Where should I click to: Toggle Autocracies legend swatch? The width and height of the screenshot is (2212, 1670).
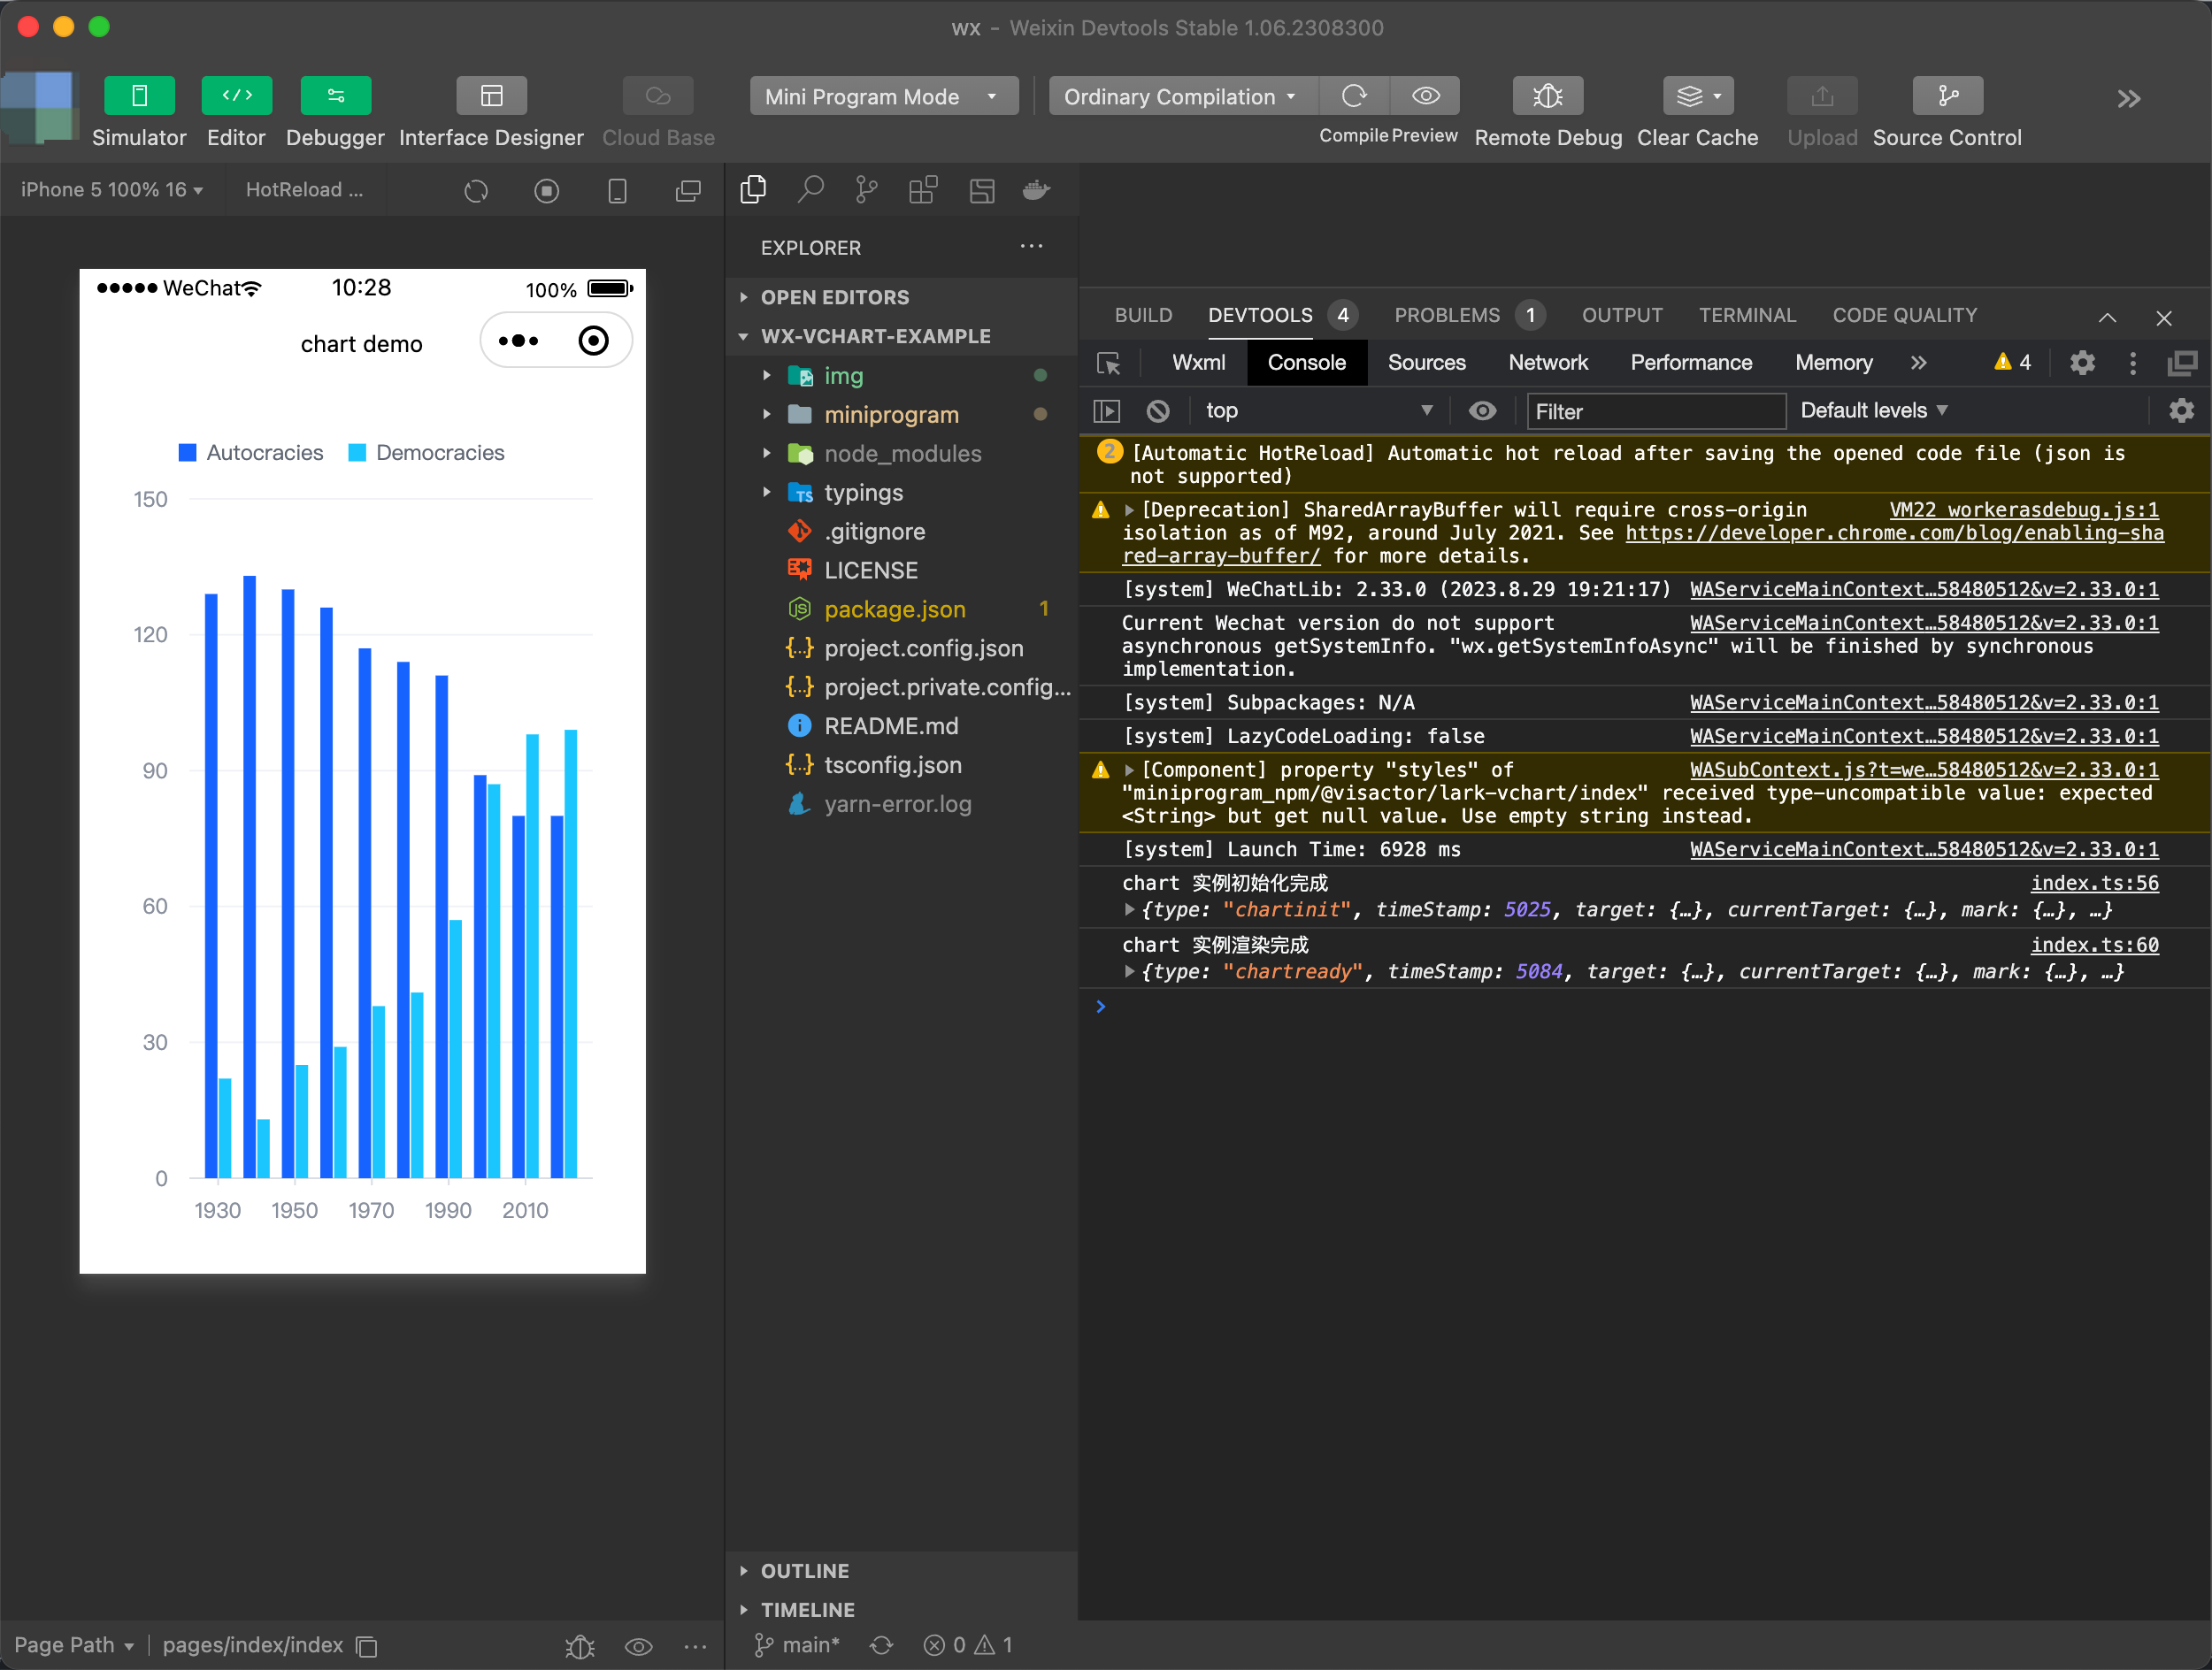click(187, 453)
